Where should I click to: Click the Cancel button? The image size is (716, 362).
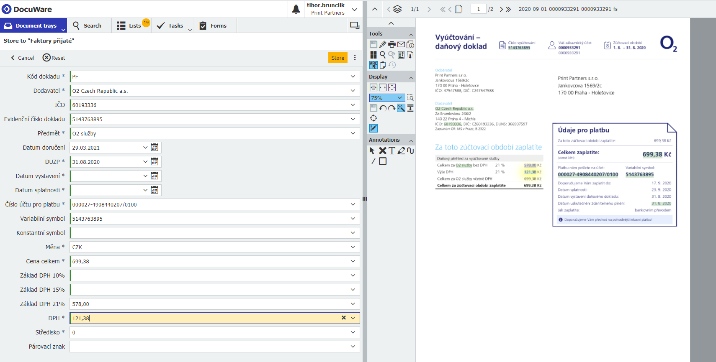[23, 58]
